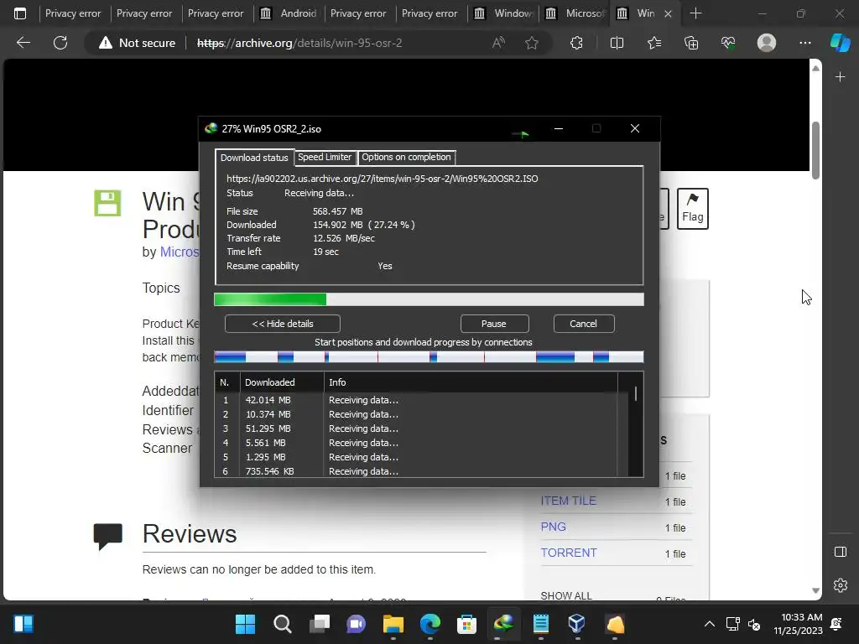Screen dimensions: 859x644
Task: Switch to the Download status tab
Action: 254,158
